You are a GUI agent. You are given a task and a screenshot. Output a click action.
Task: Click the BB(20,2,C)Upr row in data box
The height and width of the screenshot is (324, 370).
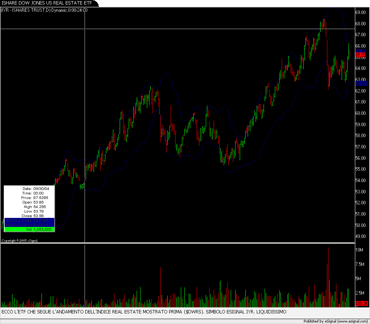[x=29, y=220]
